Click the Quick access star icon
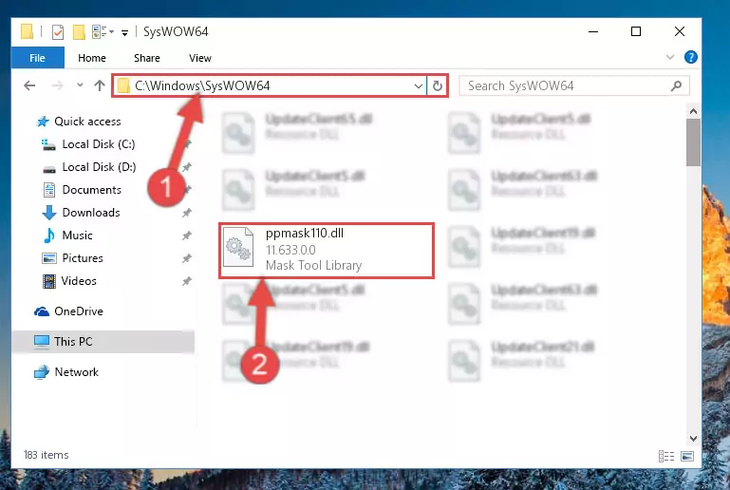 [43, 122]
